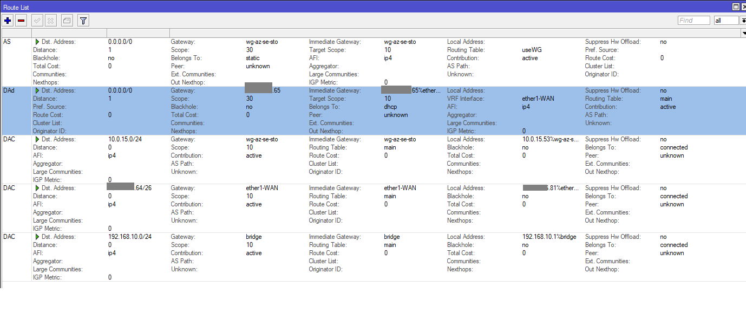
Task: Click the Enable checkmark toolbar button
Action: point(37,21)
